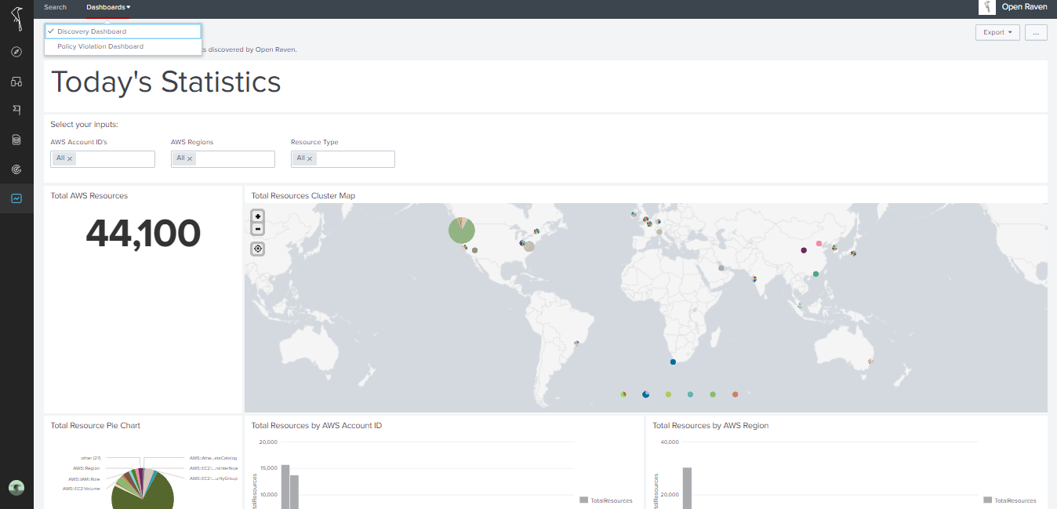Remove the All tag in AWS Account ID's
The width and height of the screenshot is (1057, 509).
[70, 158]
